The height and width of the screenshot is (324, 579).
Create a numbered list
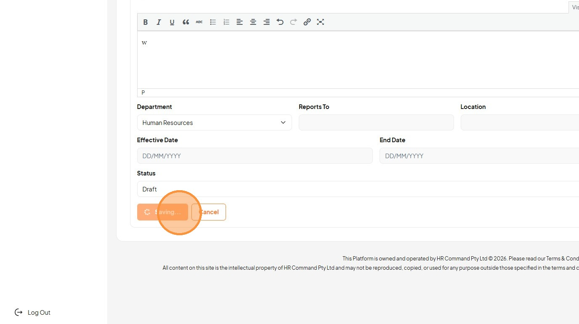(226, 22)
